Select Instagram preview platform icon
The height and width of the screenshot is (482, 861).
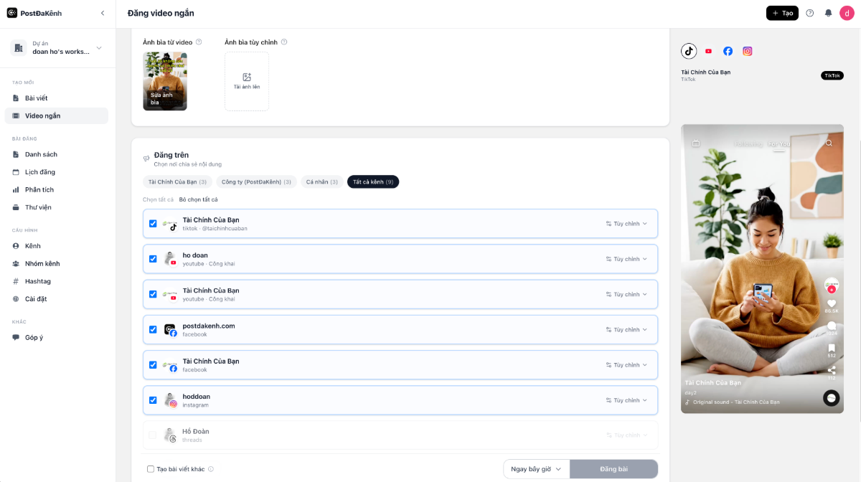click(x=748, y=51)
